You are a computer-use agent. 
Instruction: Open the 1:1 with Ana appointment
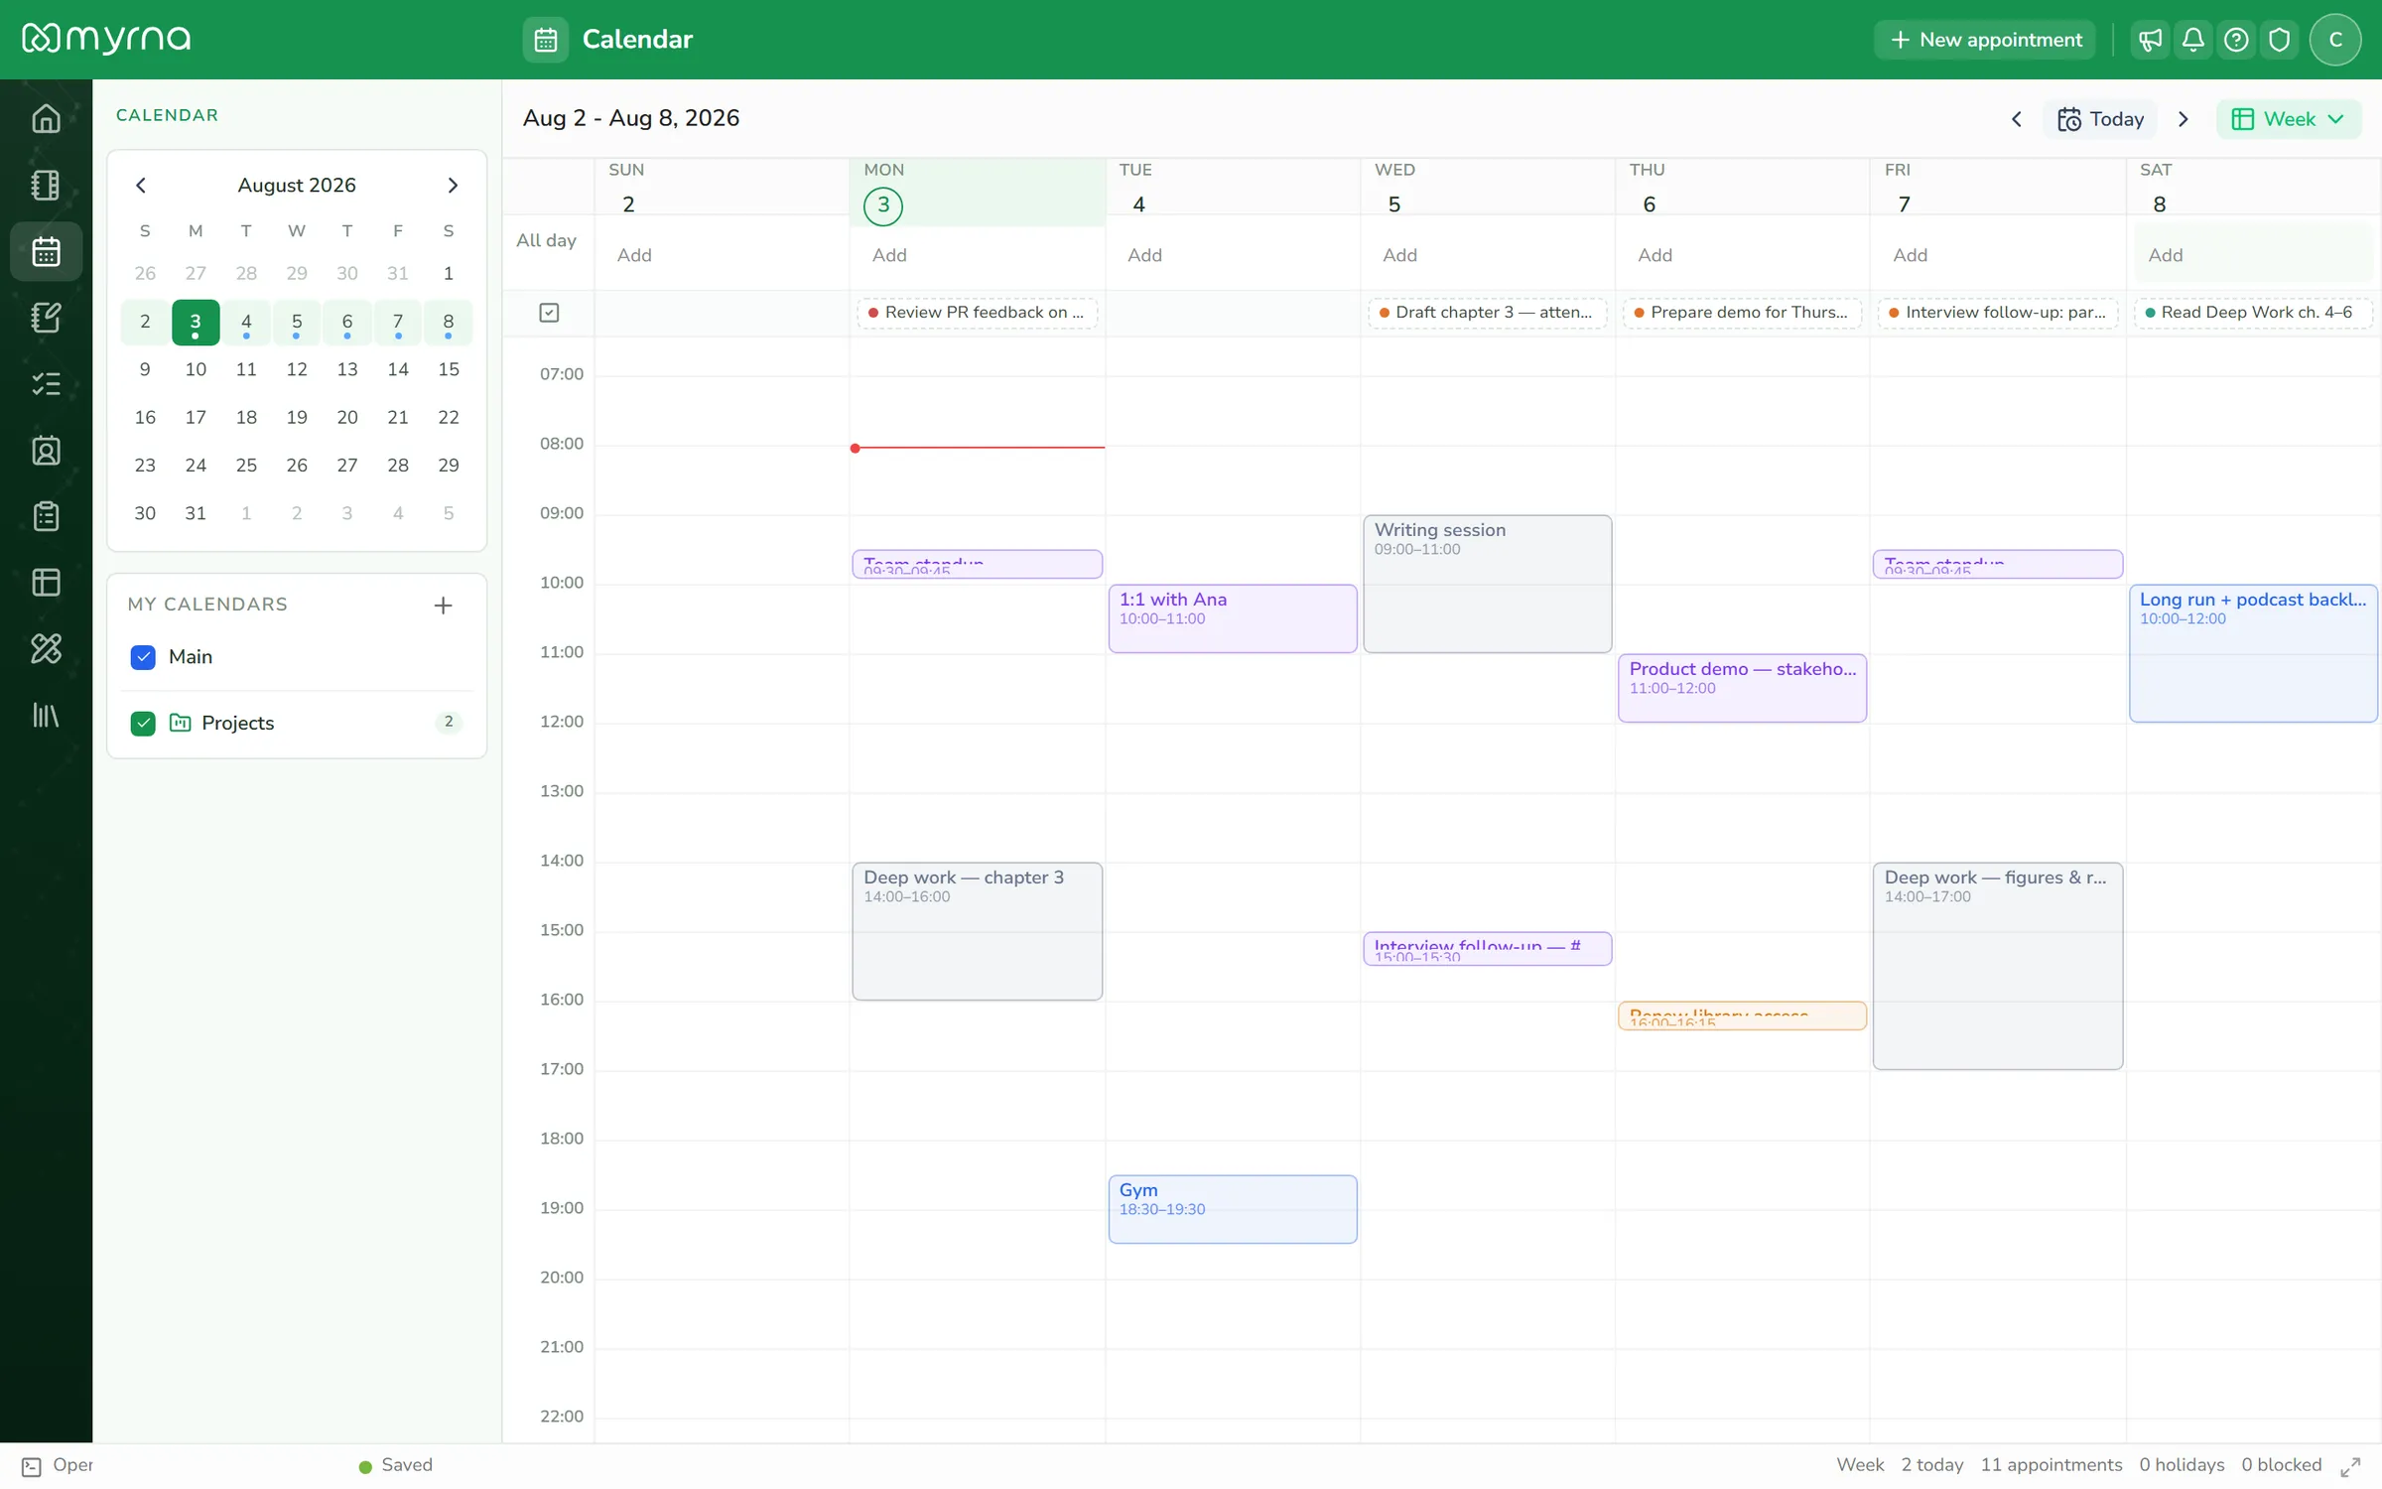(x=1233, y=618)
